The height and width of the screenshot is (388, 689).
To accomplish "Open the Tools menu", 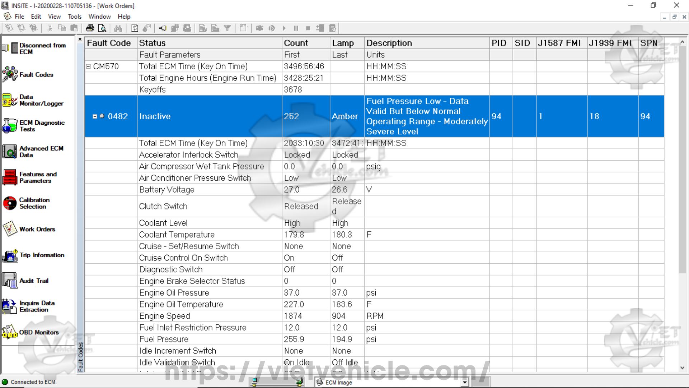I will coord(75,17).
